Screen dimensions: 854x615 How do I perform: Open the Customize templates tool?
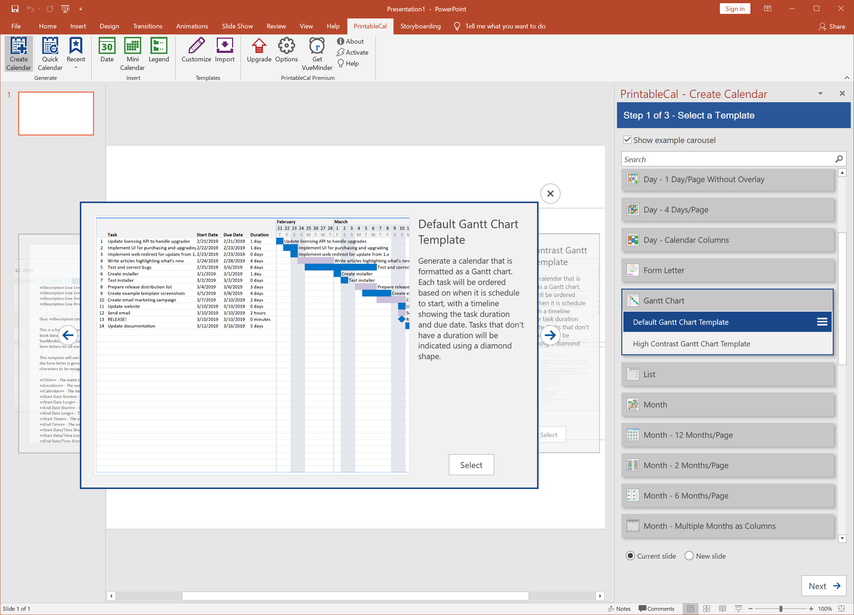(196, 50)
